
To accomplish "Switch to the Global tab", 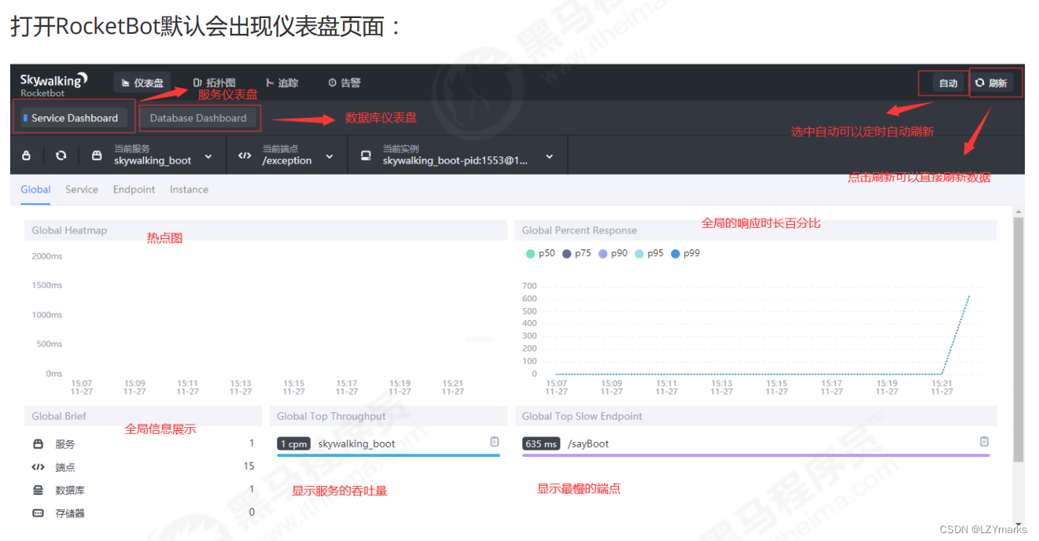I will (35, 190).
